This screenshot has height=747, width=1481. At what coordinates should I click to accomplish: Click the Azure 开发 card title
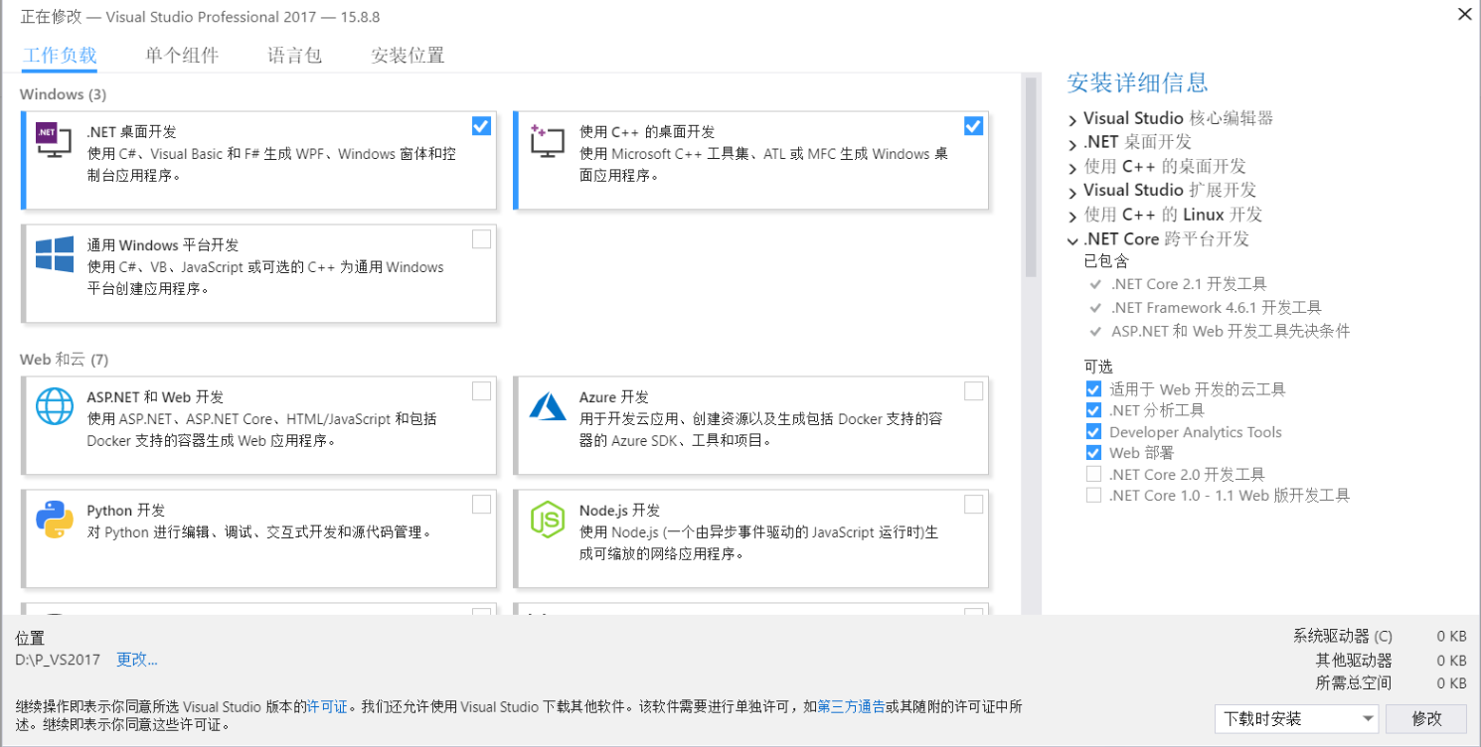[x=613, y=397]
